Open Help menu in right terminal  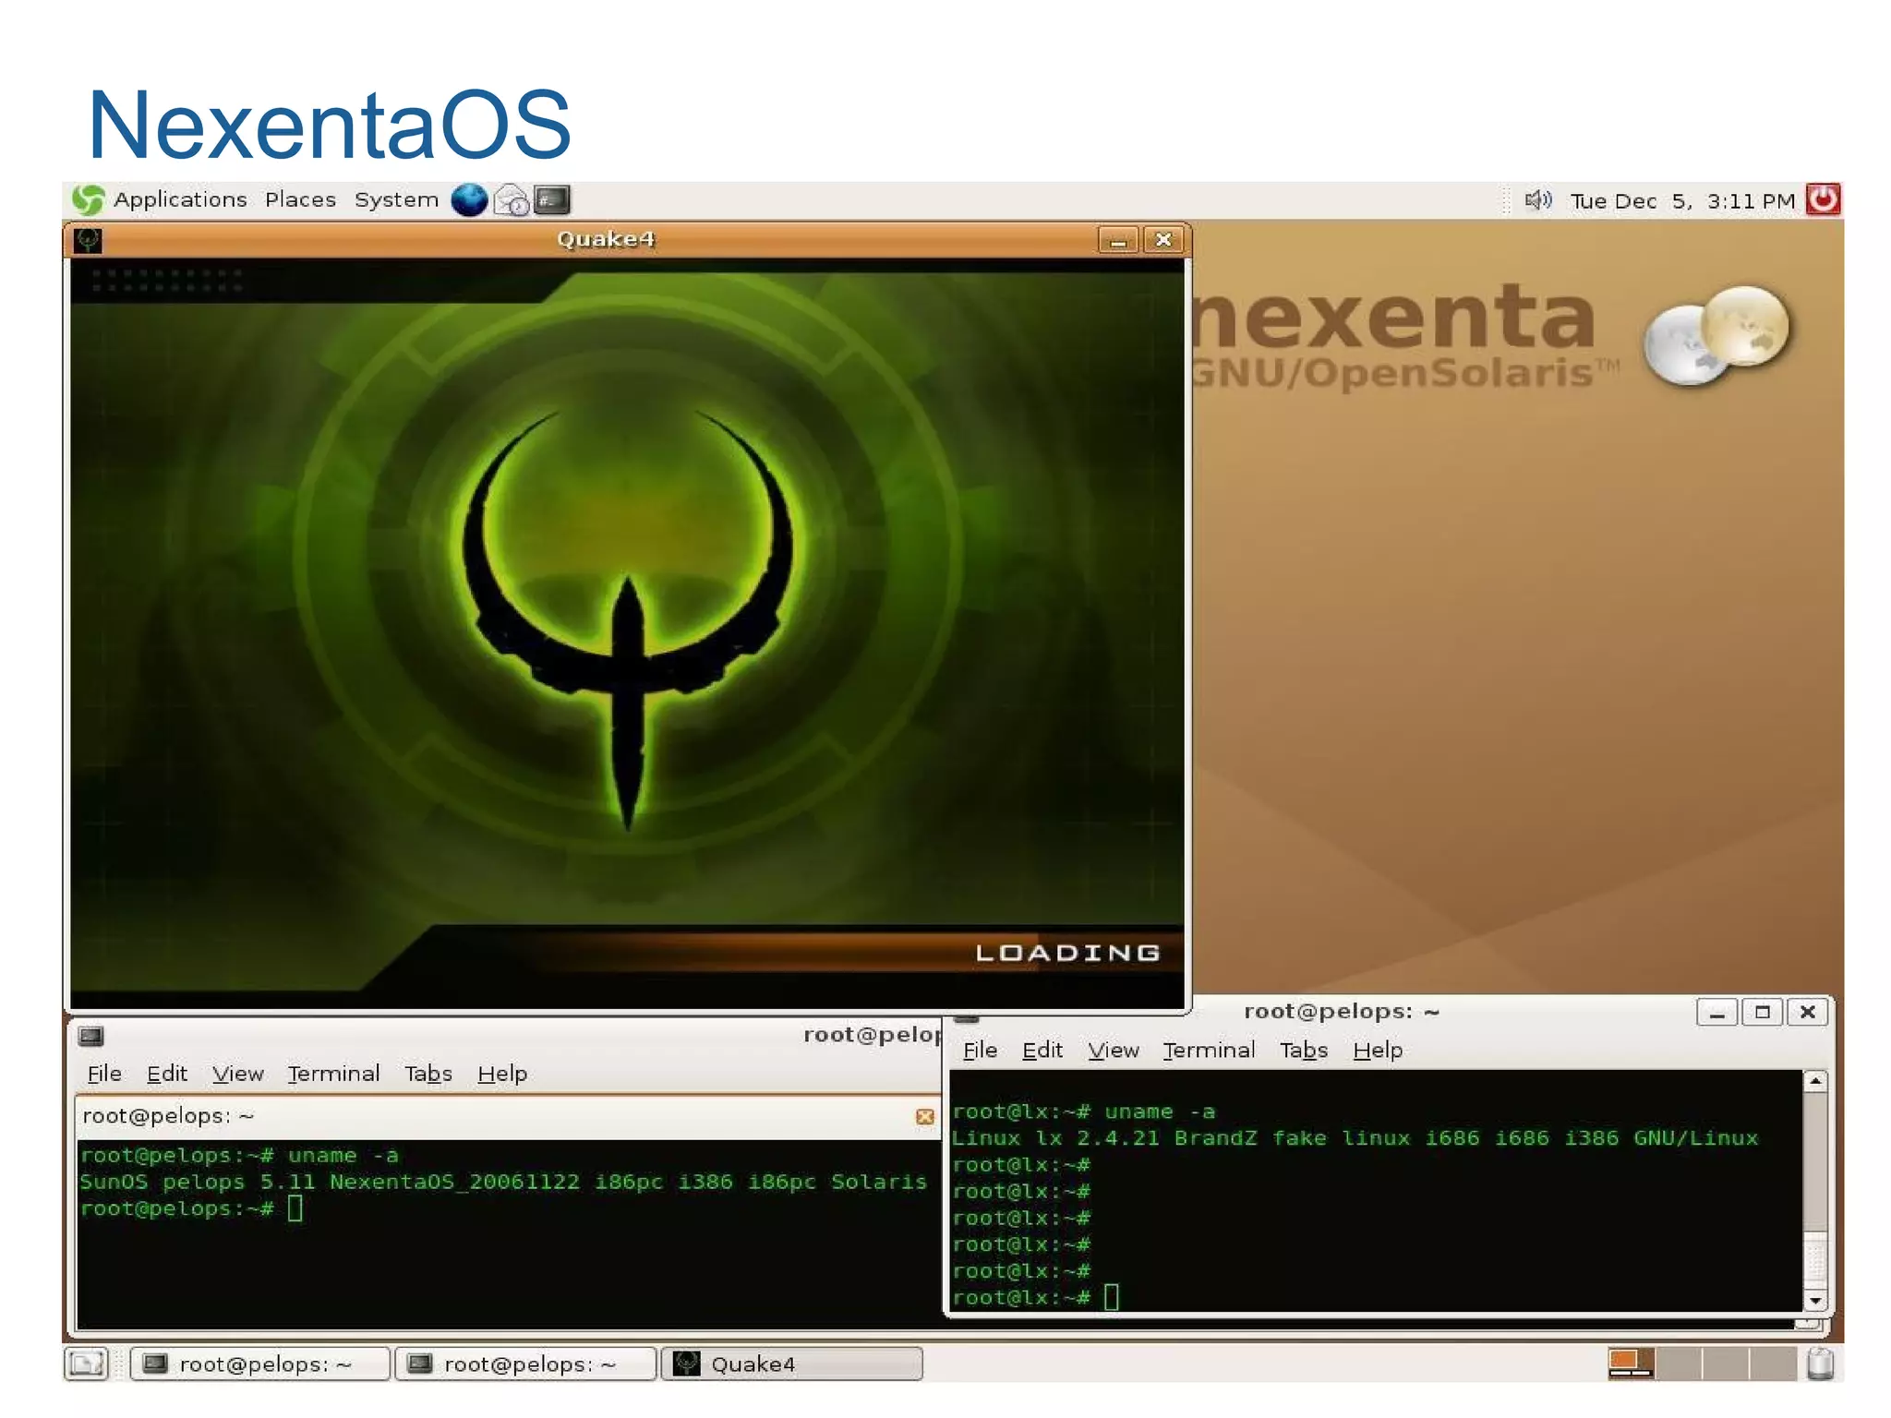[1378, 1050]
